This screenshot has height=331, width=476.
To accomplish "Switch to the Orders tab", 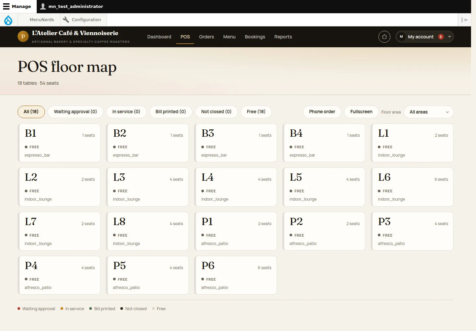I will coord(207,37).
